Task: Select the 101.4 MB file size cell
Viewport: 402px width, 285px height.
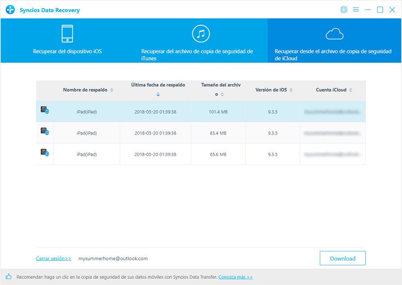Action: (x=218, y=111)
